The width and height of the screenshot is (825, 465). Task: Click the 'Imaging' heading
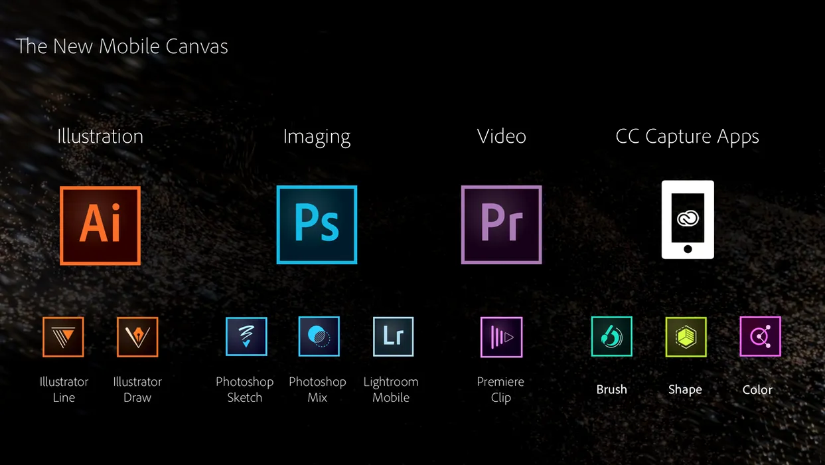coord(317,138)
